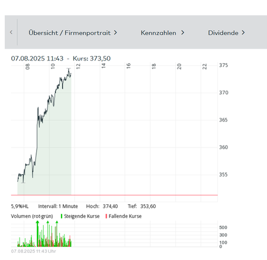Screen dimensions: 267x260
Task: Click the Hoch: 374,40 value
Action: coord(102,206)
